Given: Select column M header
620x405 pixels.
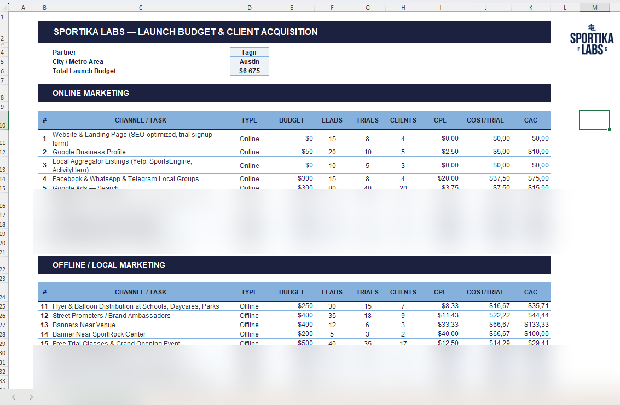Looking at the screenshot, I should pyautogui.click(x=594, y=8).
